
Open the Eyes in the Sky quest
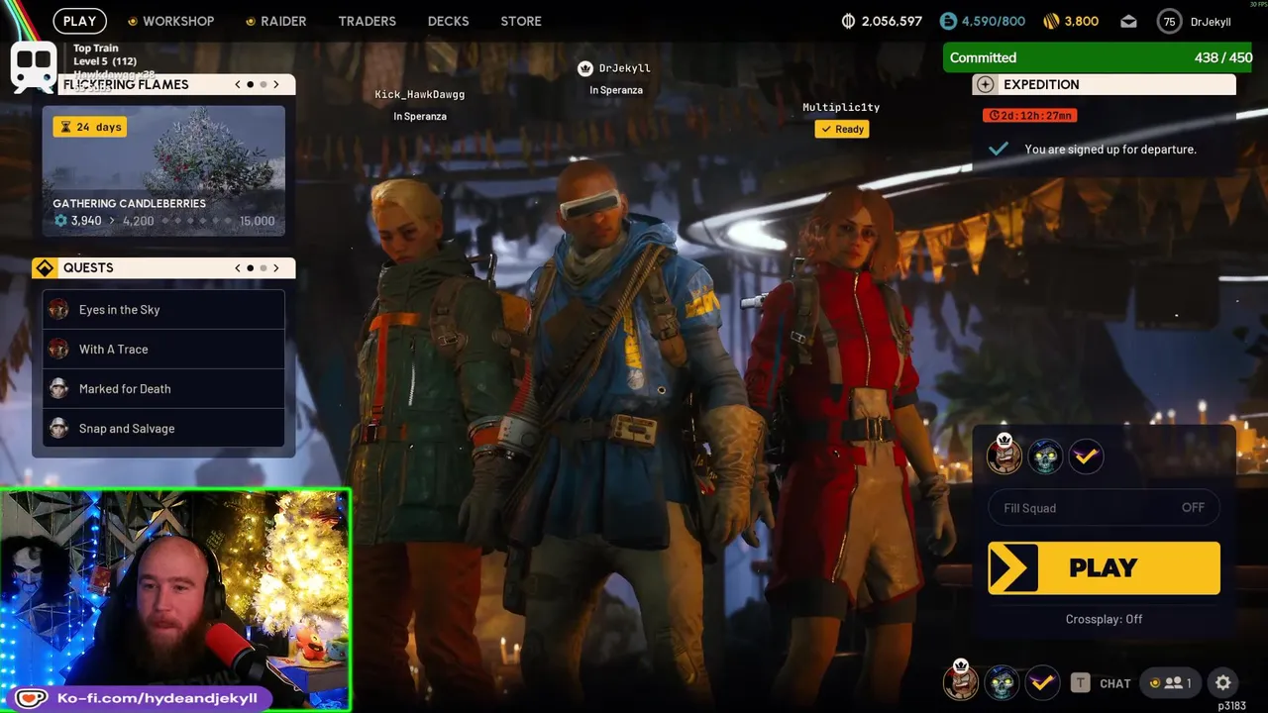[x=163, y=309]
